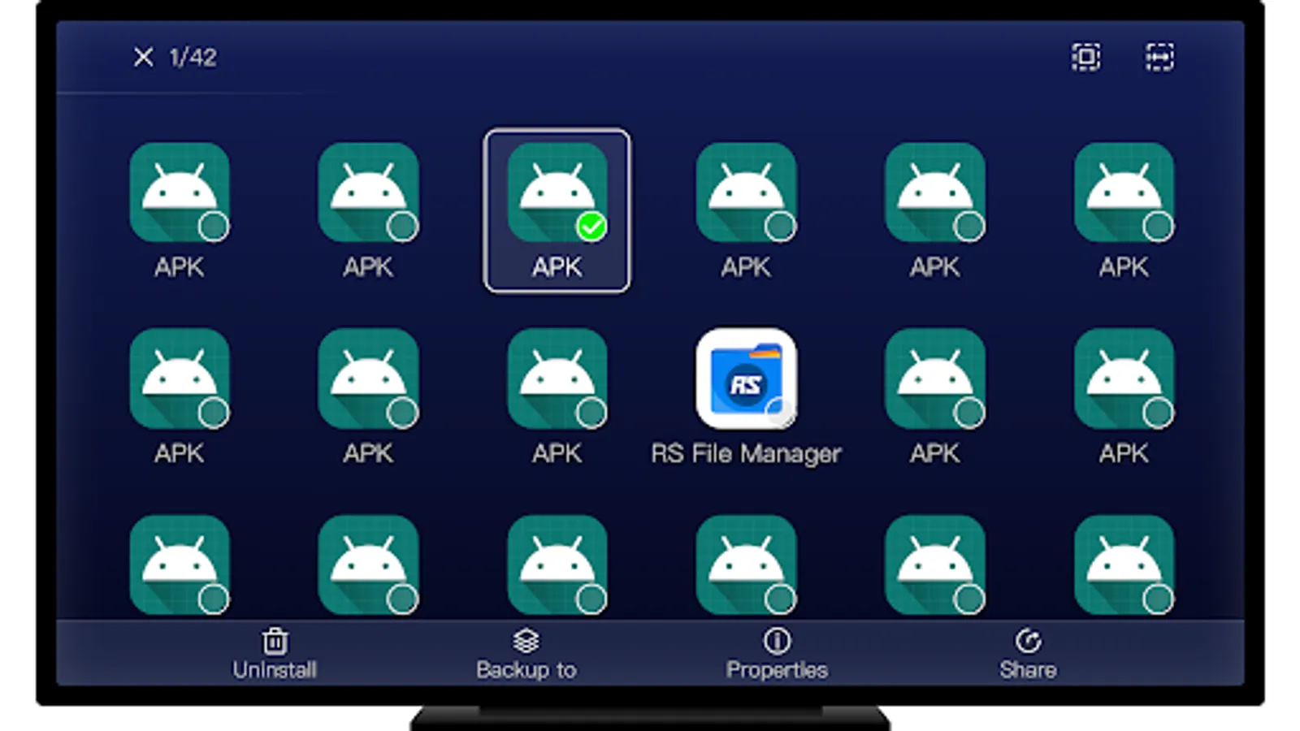Click the select-all icon at top right

tap(1085, 58)
